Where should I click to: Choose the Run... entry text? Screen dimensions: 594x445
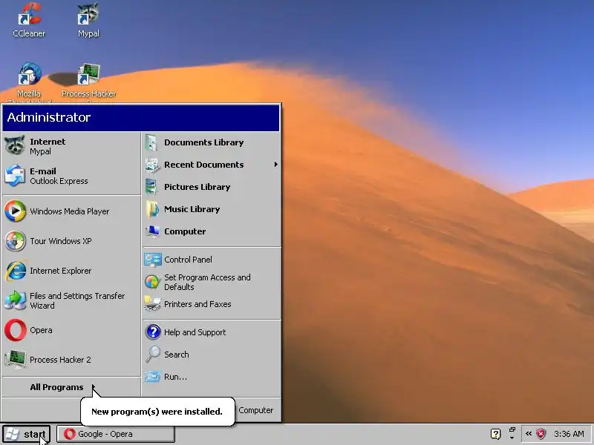(x=175, y=377)
